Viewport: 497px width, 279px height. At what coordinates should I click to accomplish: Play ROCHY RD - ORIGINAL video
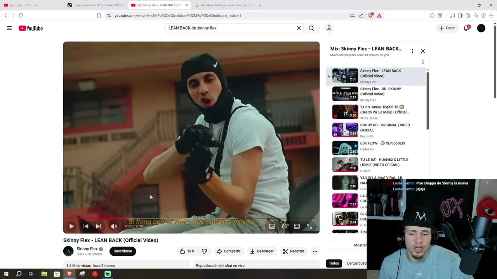pos(377,131)
